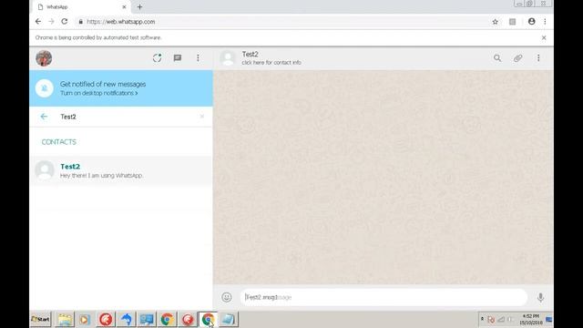
Task: Click the Test2 avatar in contacts list
Action: coord(45,170)
